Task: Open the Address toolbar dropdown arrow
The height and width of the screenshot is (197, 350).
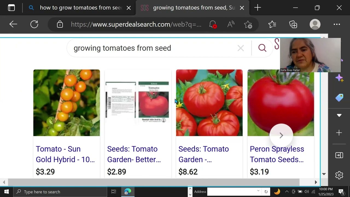Action: click(x=258, y=191)
